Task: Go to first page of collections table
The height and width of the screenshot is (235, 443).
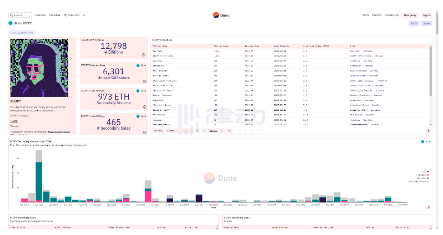Action: click(197, 131)
